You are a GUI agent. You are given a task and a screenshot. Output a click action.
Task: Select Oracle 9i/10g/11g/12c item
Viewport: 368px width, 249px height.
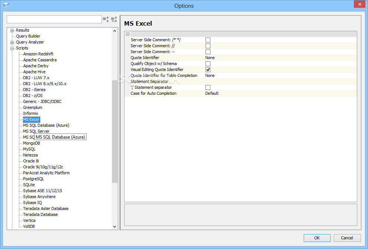[43, 167]
